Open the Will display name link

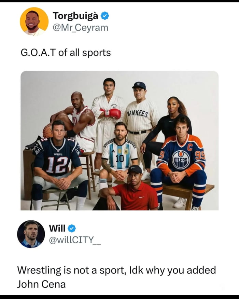pyautogui.click(x=57, y=228)
